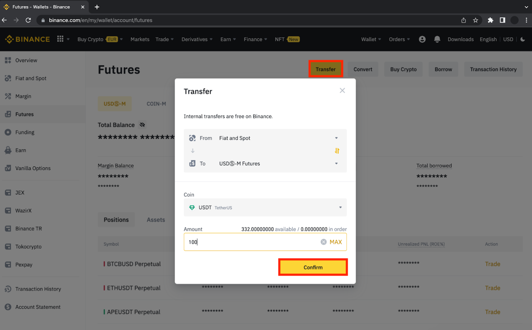Click the browser share icon
The height and width of the screenshot is (330, 532).
463,20
